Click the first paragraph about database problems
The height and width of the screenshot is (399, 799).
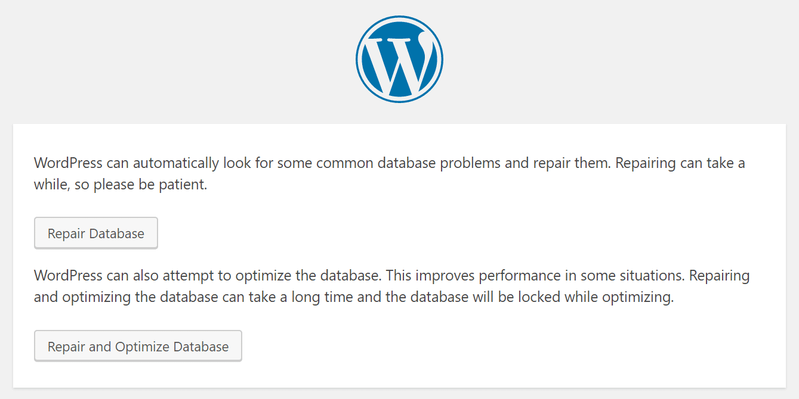tap(388, 173)
